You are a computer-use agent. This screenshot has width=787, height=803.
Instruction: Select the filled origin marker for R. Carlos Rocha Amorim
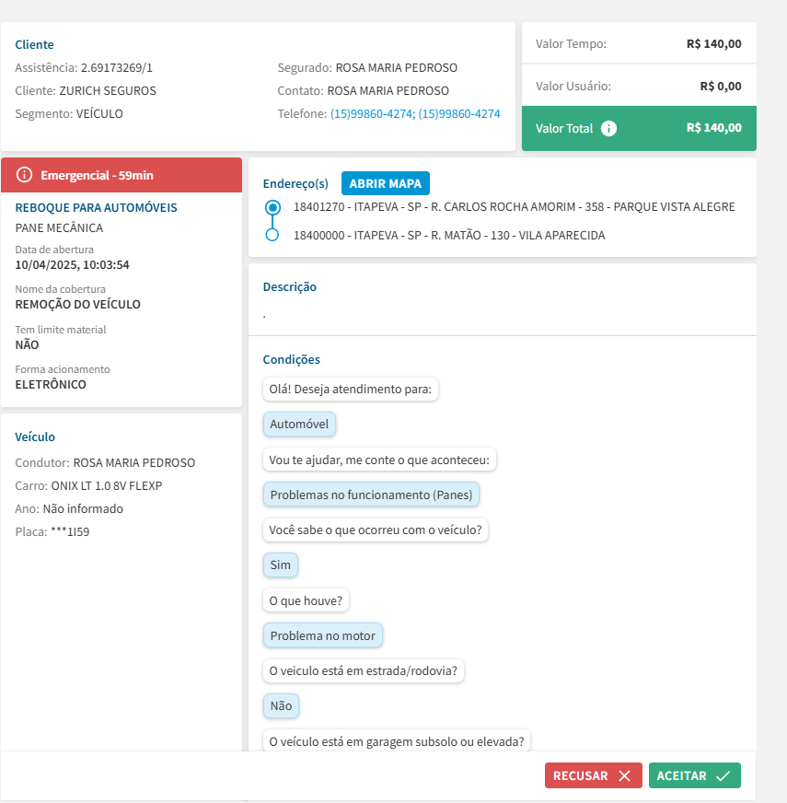pos(272,207)
